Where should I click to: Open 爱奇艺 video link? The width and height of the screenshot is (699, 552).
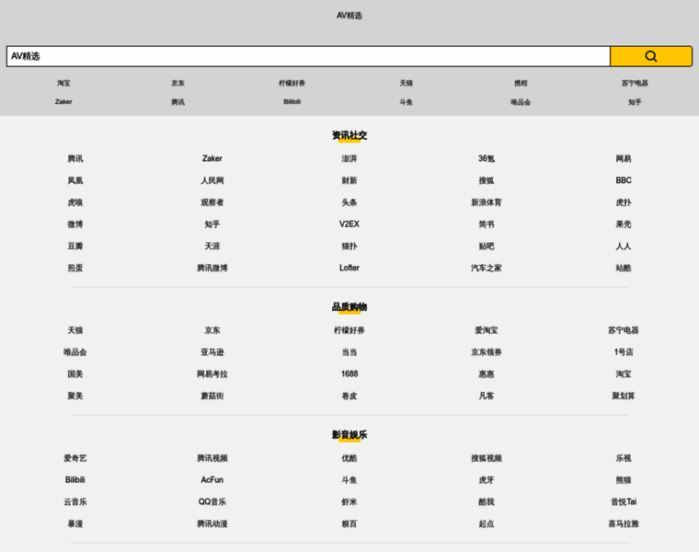(74, 458)
